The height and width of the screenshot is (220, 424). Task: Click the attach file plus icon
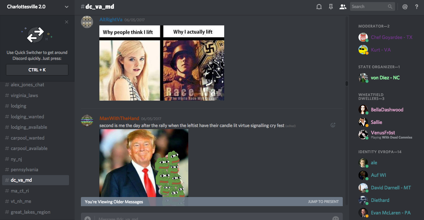88,218
